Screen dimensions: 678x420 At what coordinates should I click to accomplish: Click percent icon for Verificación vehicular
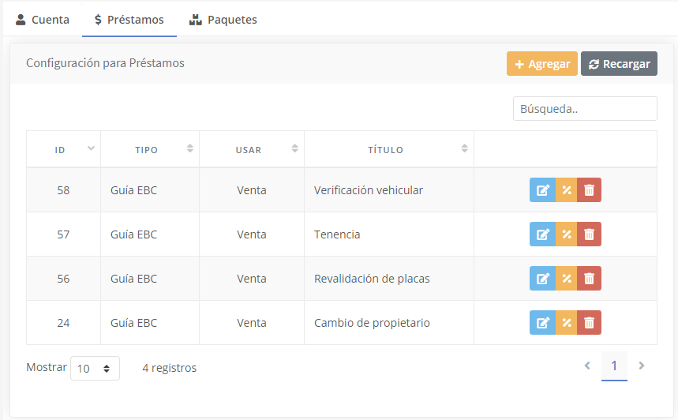point(566,190)
